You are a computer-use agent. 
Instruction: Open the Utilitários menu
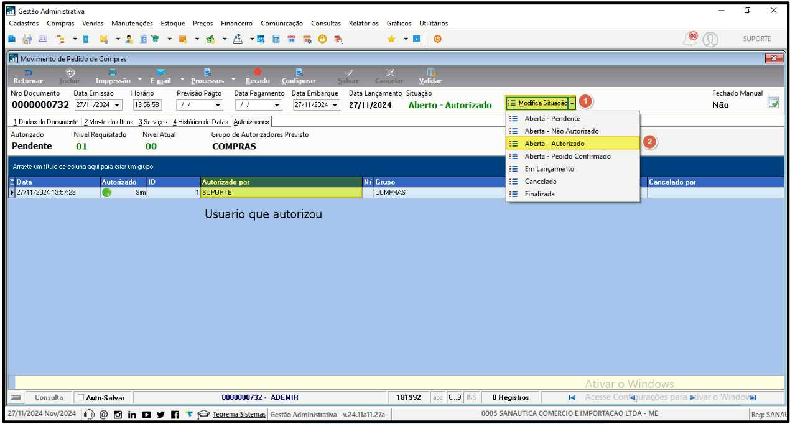(x=434, y=24)
